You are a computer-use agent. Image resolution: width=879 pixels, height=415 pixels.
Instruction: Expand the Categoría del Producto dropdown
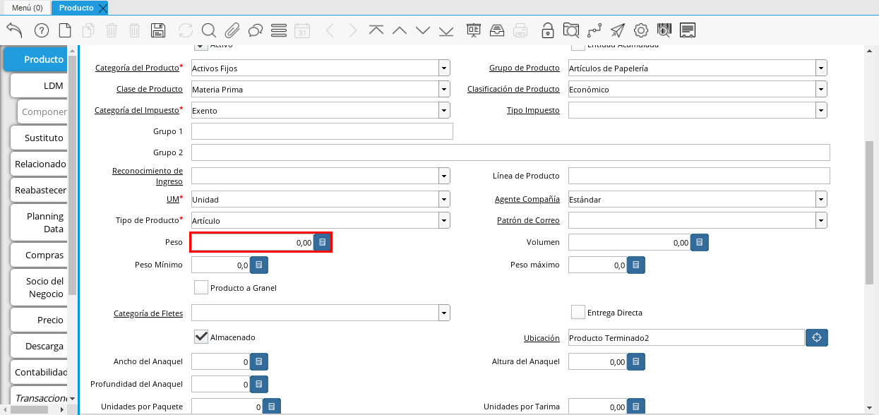coord(444,68)
